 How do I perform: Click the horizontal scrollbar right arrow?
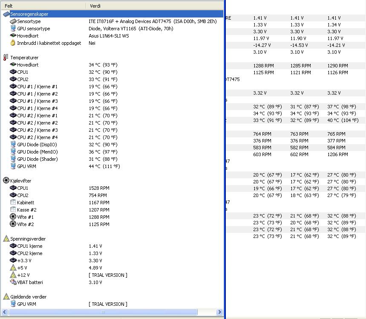pos(219,312)
